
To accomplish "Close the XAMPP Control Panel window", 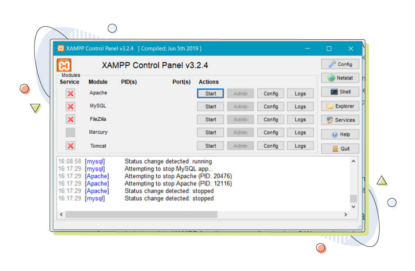I will point(351,48).
